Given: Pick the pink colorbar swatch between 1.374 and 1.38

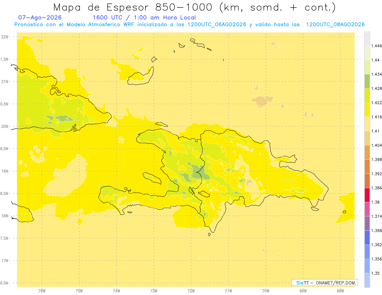Looking at the screenshot, I should [367, 209].
